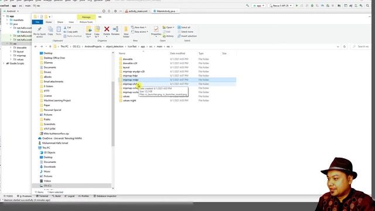Click the Copy button in Clipboard group
The width and height of the screenshot is (375, 211).
50,31
